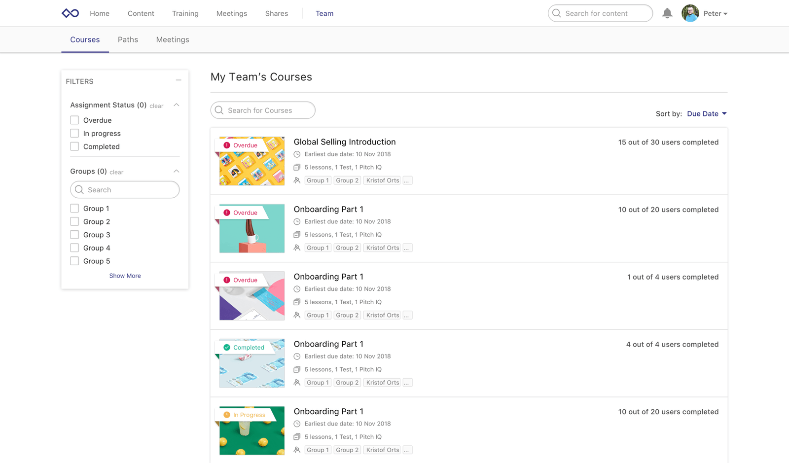Click Show More groups link
Image resolution: width=789 pixels, height=463 pixels.
[x=125, y=276]
